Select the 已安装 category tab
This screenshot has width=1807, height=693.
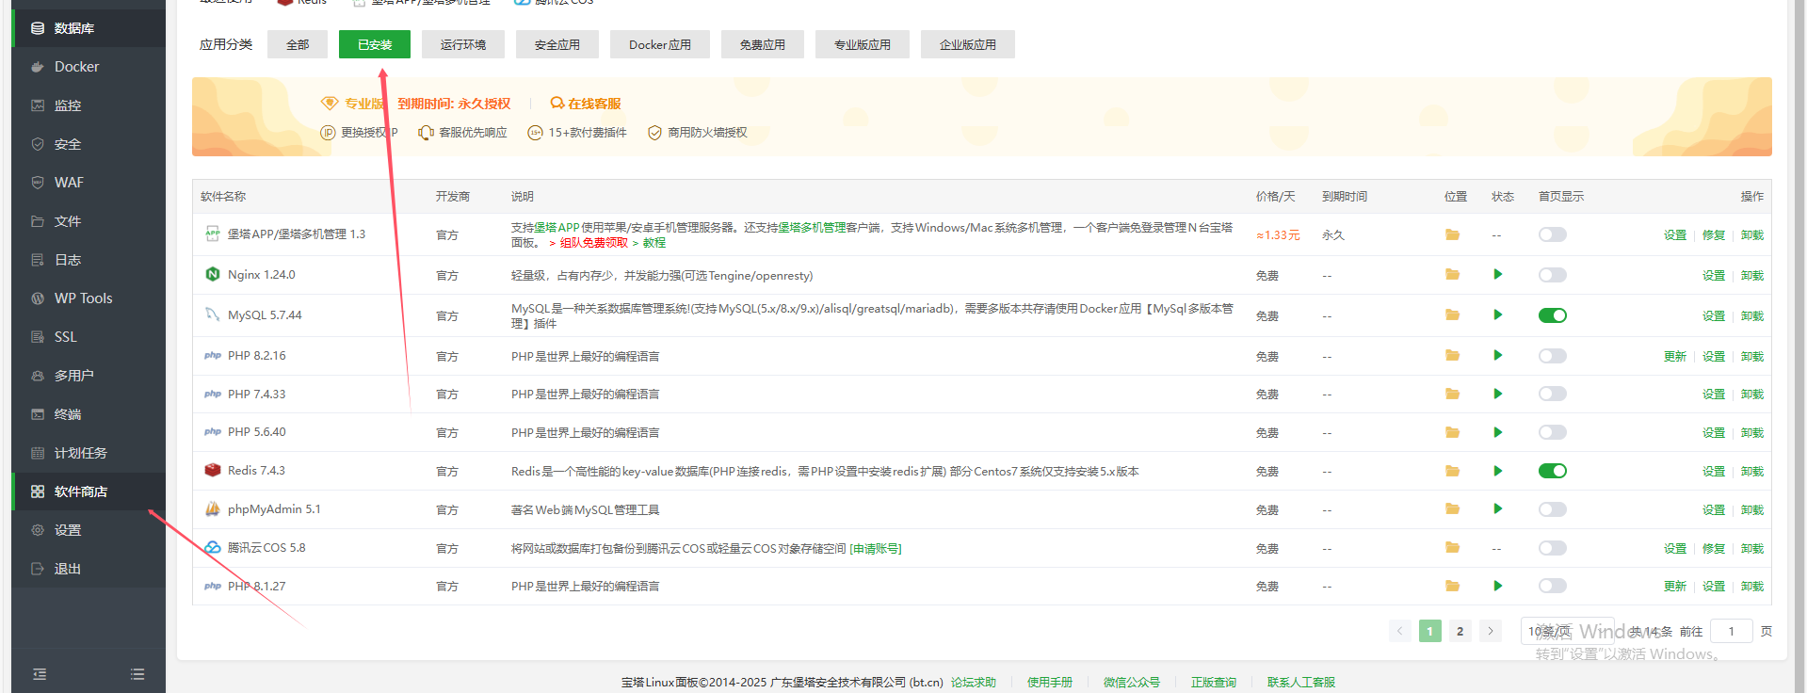coord(375,44)
